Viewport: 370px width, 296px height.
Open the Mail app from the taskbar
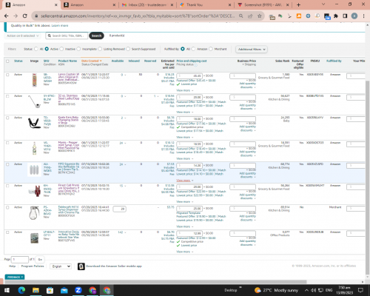coord(64,290)
